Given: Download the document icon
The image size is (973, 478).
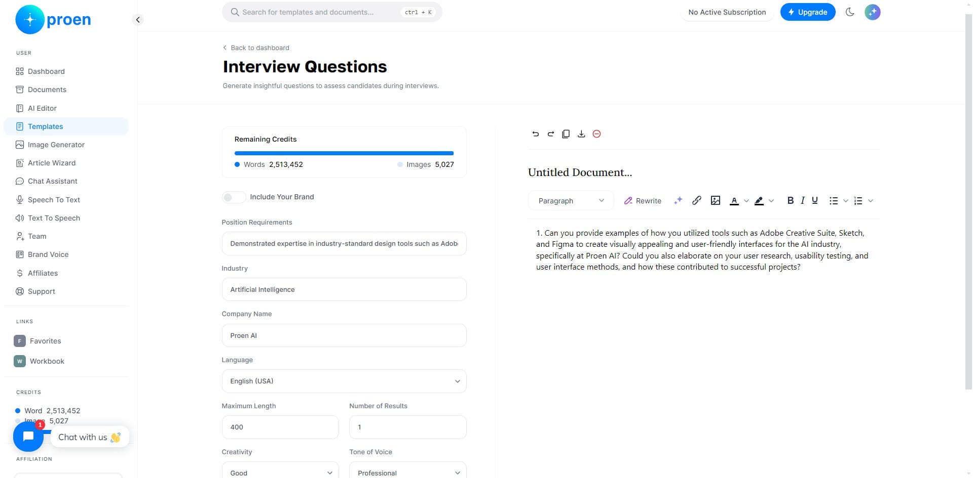Looking at the screenshot, I should [x=581, y=134].
